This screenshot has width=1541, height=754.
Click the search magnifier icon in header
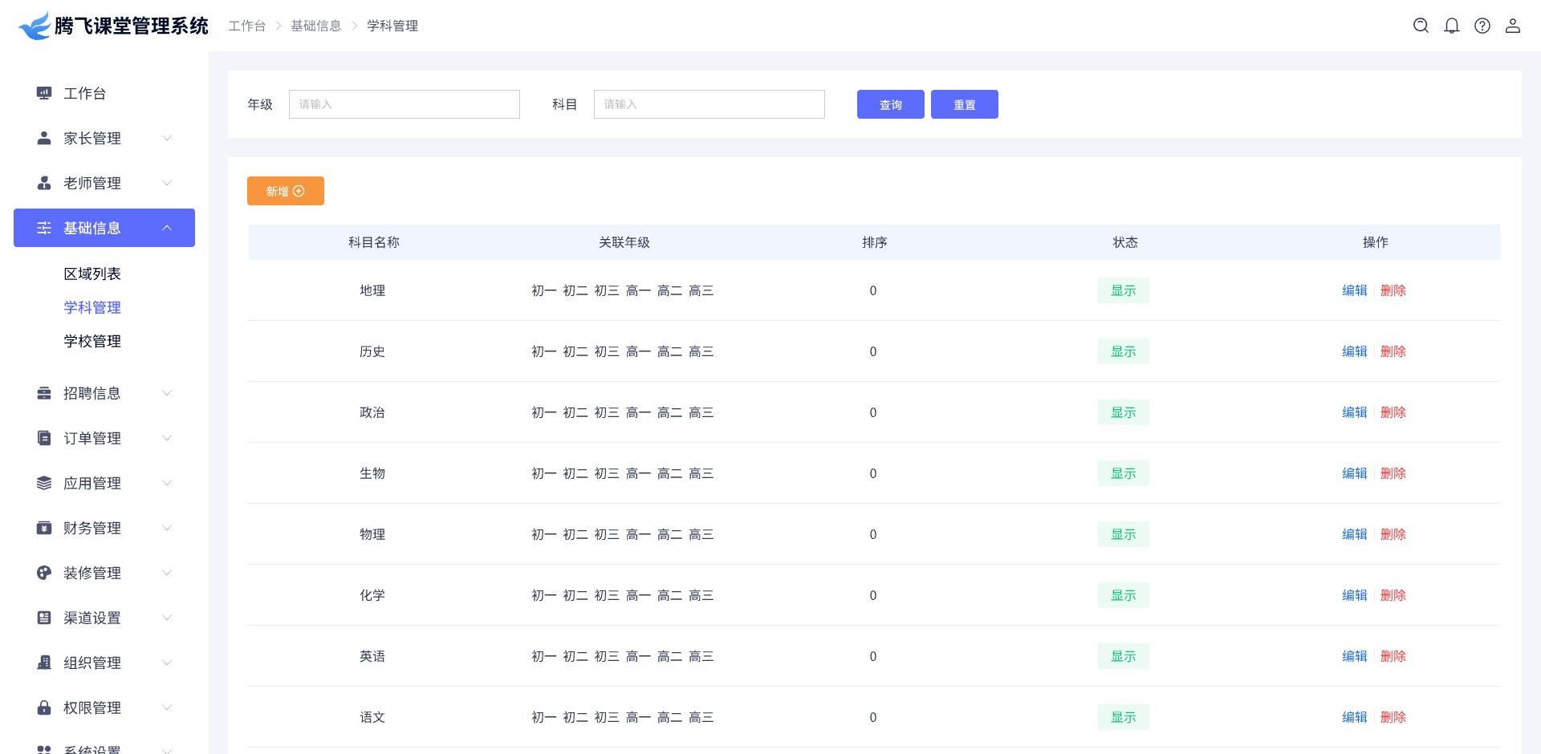coord(1421,26)
